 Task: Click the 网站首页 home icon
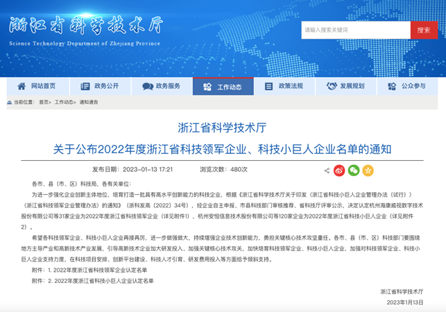pos(24,87)
